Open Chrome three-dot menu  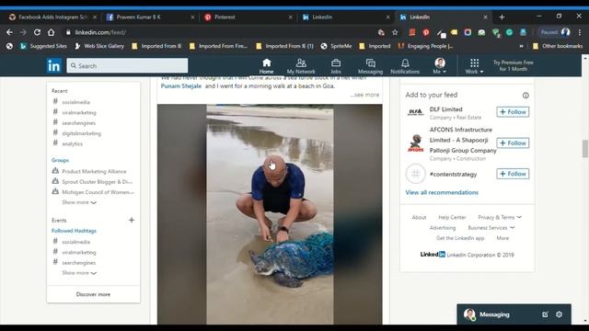pyautogui.click(x=580, y=32)
